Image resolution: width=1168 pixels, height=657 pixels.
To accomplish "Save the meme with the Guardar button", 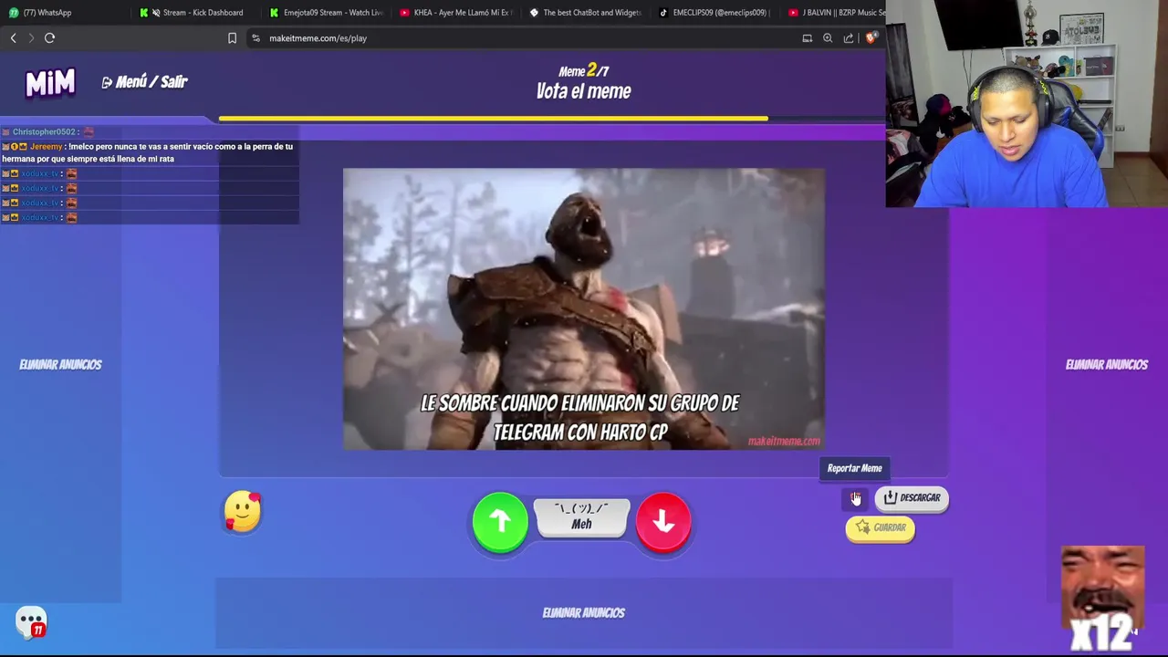I will (880, 527).
